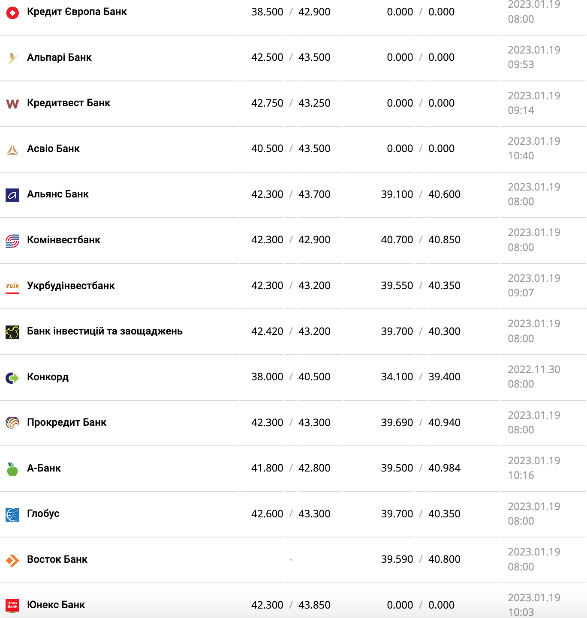Click the Глобус globe logo
This screenshot has width=587, height=618.
click(12, 514)
